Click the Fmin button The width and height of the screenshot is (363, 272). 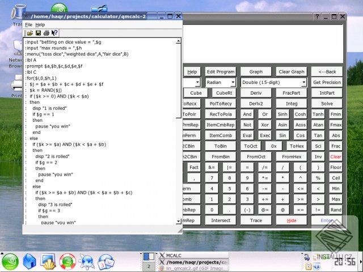click(336, 114)
